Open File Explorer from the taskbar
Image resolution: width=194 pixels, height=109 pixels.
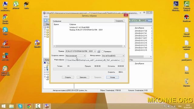click(12, 106)
